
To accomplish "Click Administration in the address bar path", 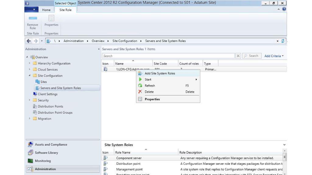I will pos(74,41).
